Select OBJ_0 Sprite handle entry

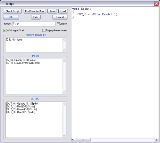14,40
